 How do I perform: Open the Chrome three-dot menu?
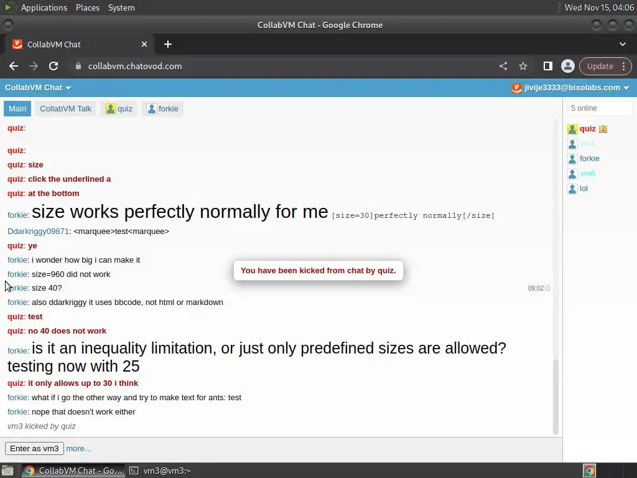click(x=623, y=66)
